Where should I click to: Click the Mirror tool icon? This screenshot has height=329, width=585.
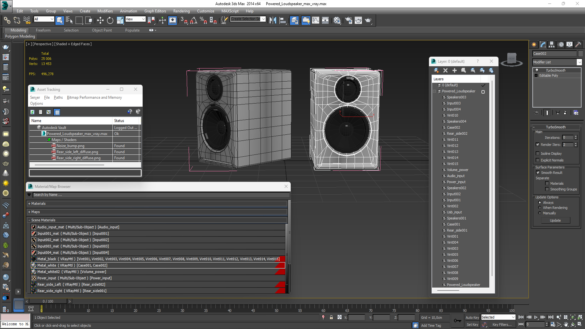coord(273,20)
